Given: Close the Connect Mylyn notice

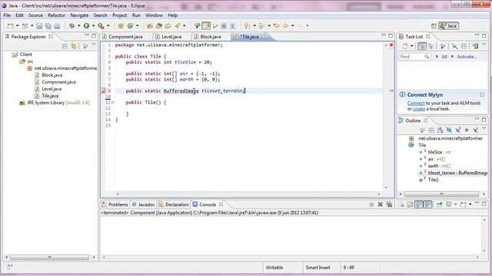Looking at the screenshot, I should click(x=482, y=94).
